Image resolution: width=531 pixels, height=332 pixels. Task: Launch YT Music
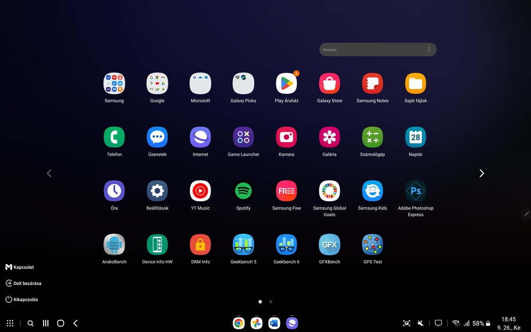click(200, 191)
